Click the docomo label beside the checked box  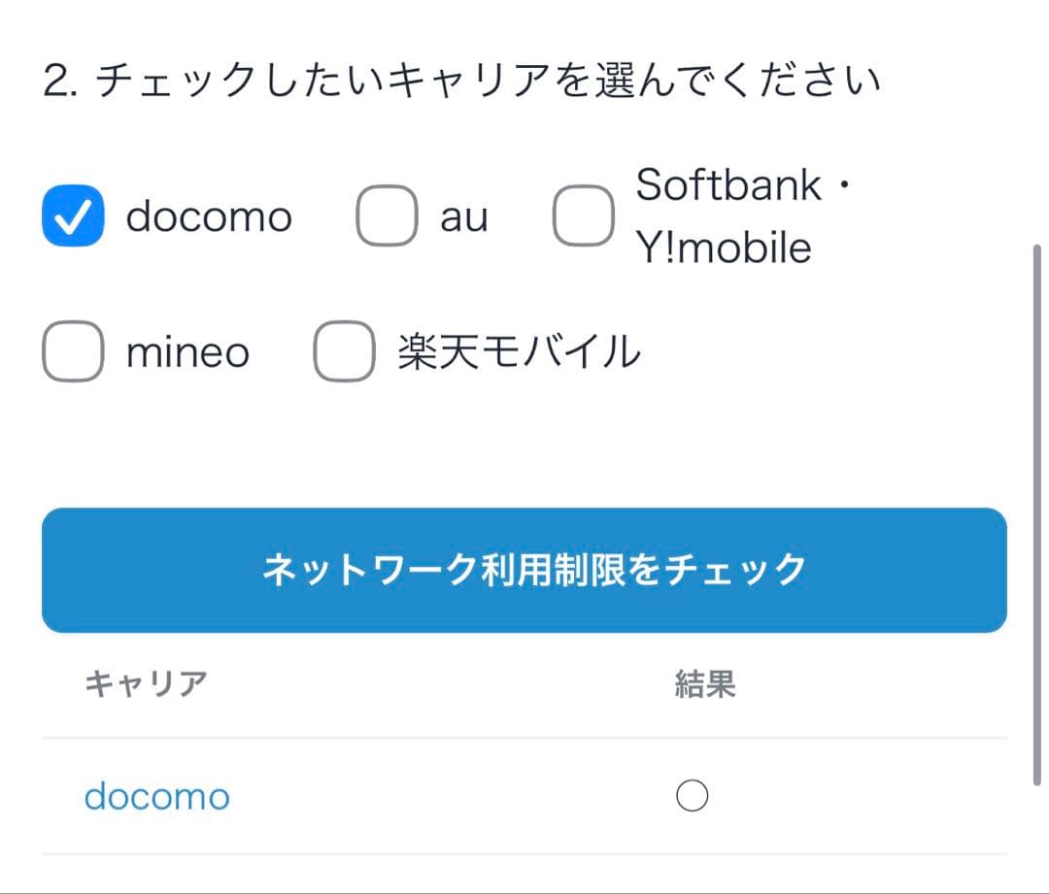point(209,216)
